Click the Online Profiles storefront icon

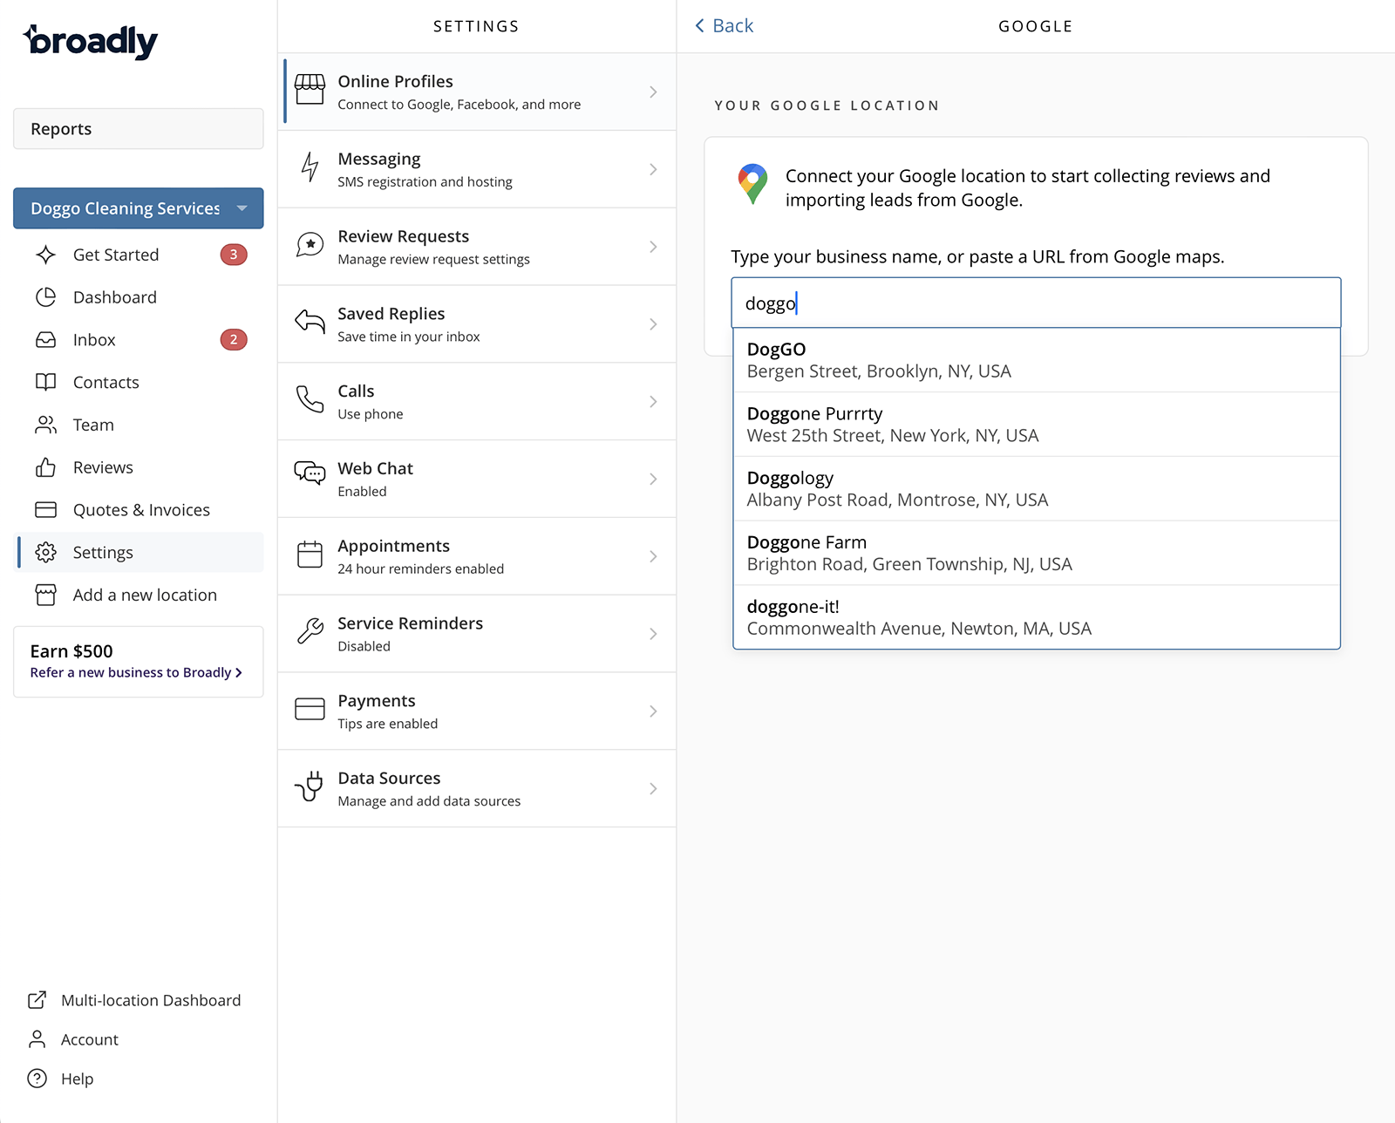click(310, 90)
